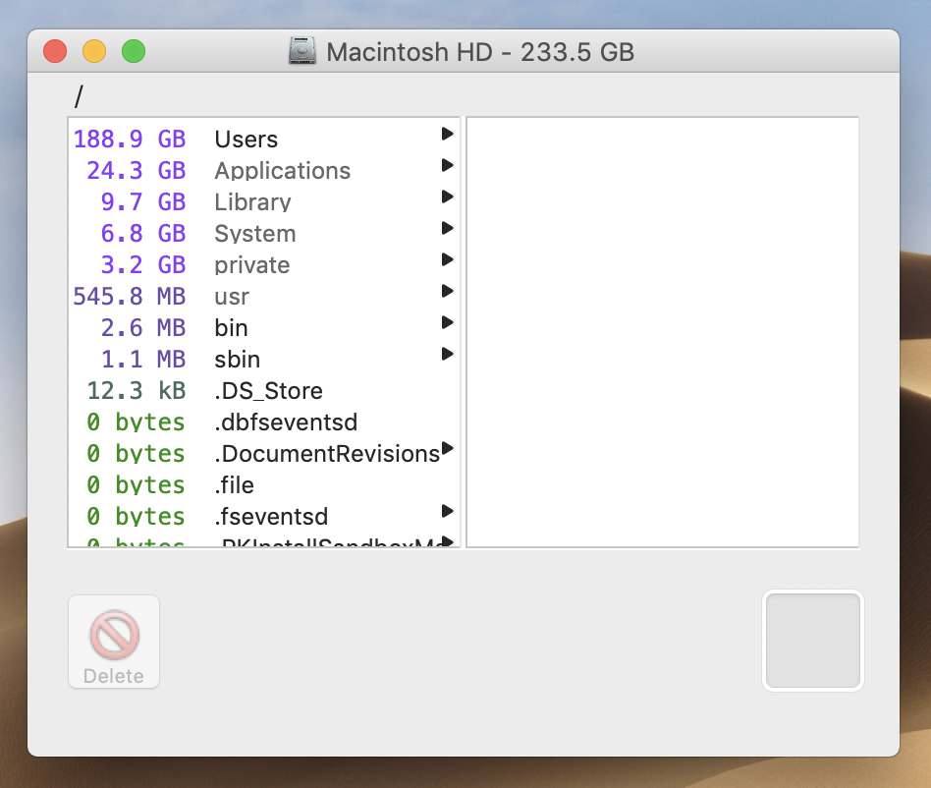Click the Delete button
The height and width of the screenshot is (788, 931).
click(x=114, y=642)
